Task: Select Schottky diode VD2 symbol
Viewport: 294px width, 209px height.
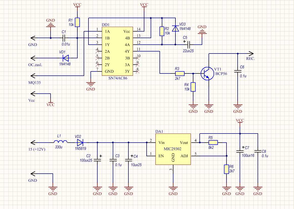Action: [80, 143]
